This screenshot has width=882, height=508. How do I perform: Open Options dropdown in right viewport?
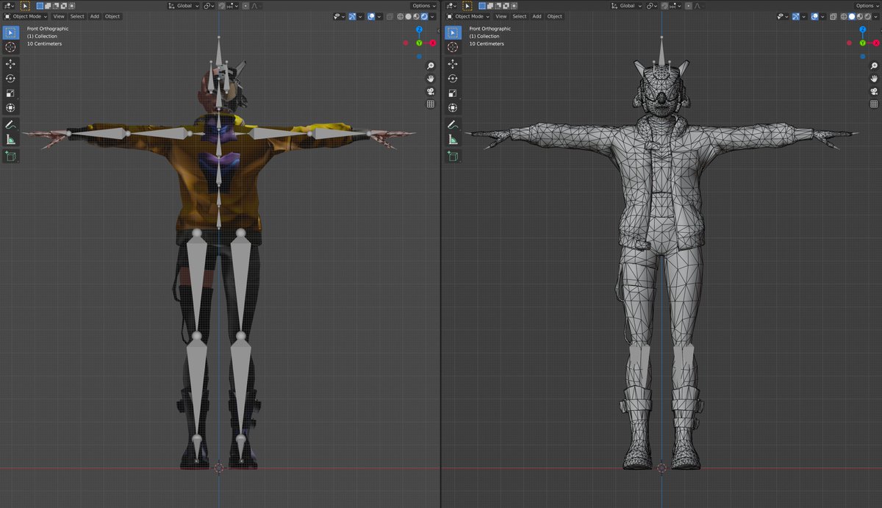coord(867,6)
